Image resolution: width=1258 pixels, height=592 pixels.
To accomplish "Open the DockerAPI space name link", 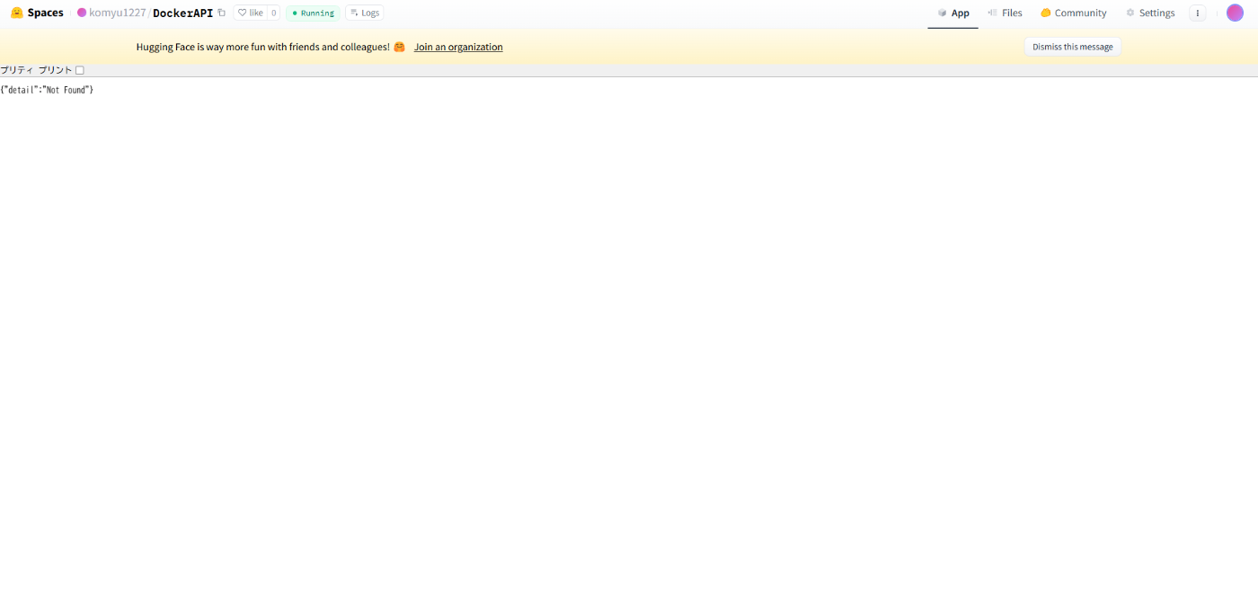I will (182, 13).
